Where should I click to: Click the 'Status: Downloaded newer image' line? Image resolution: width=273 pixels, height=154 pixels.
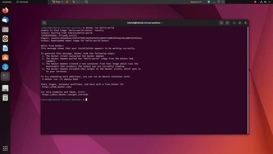(75, 41)
